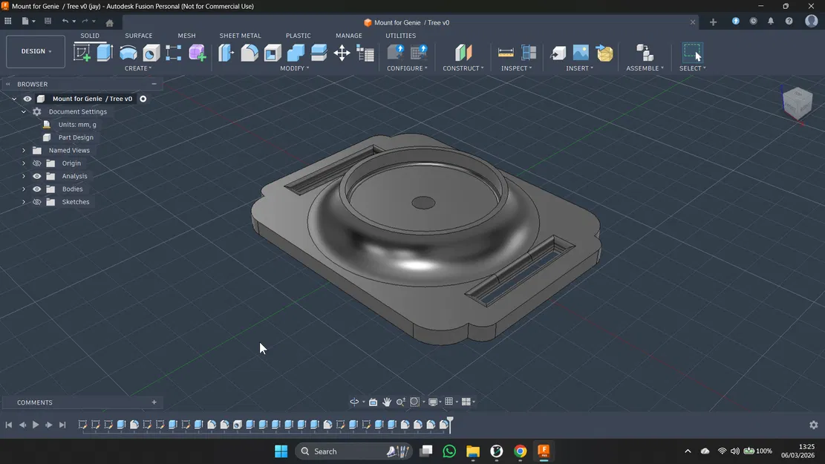Screen dimensions: 825x464
Task: Click the Move/Copy arrows icon
Action: pyautogui.click(x=342, y=53)
